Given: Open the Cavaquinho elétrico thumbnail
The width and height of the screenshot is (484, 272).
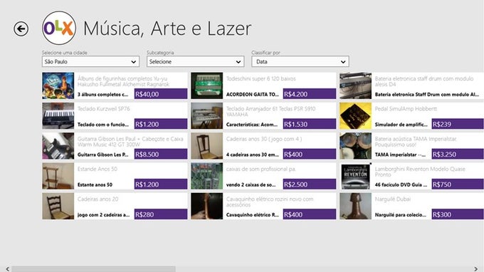Looking at the screenshot, I should coord(207,206).
